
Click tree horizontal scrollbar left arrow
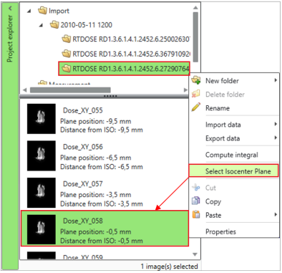(x=24, y=90)
